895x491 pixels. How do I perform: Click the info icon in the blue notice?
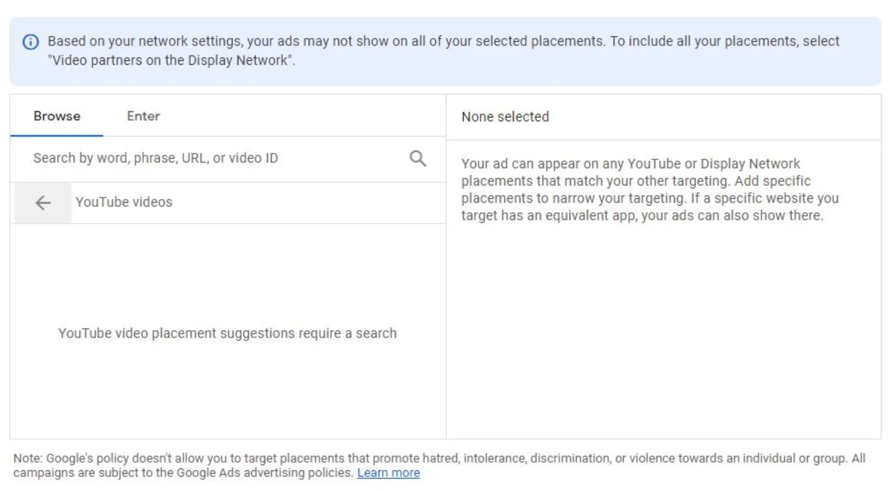click(30, 42)
